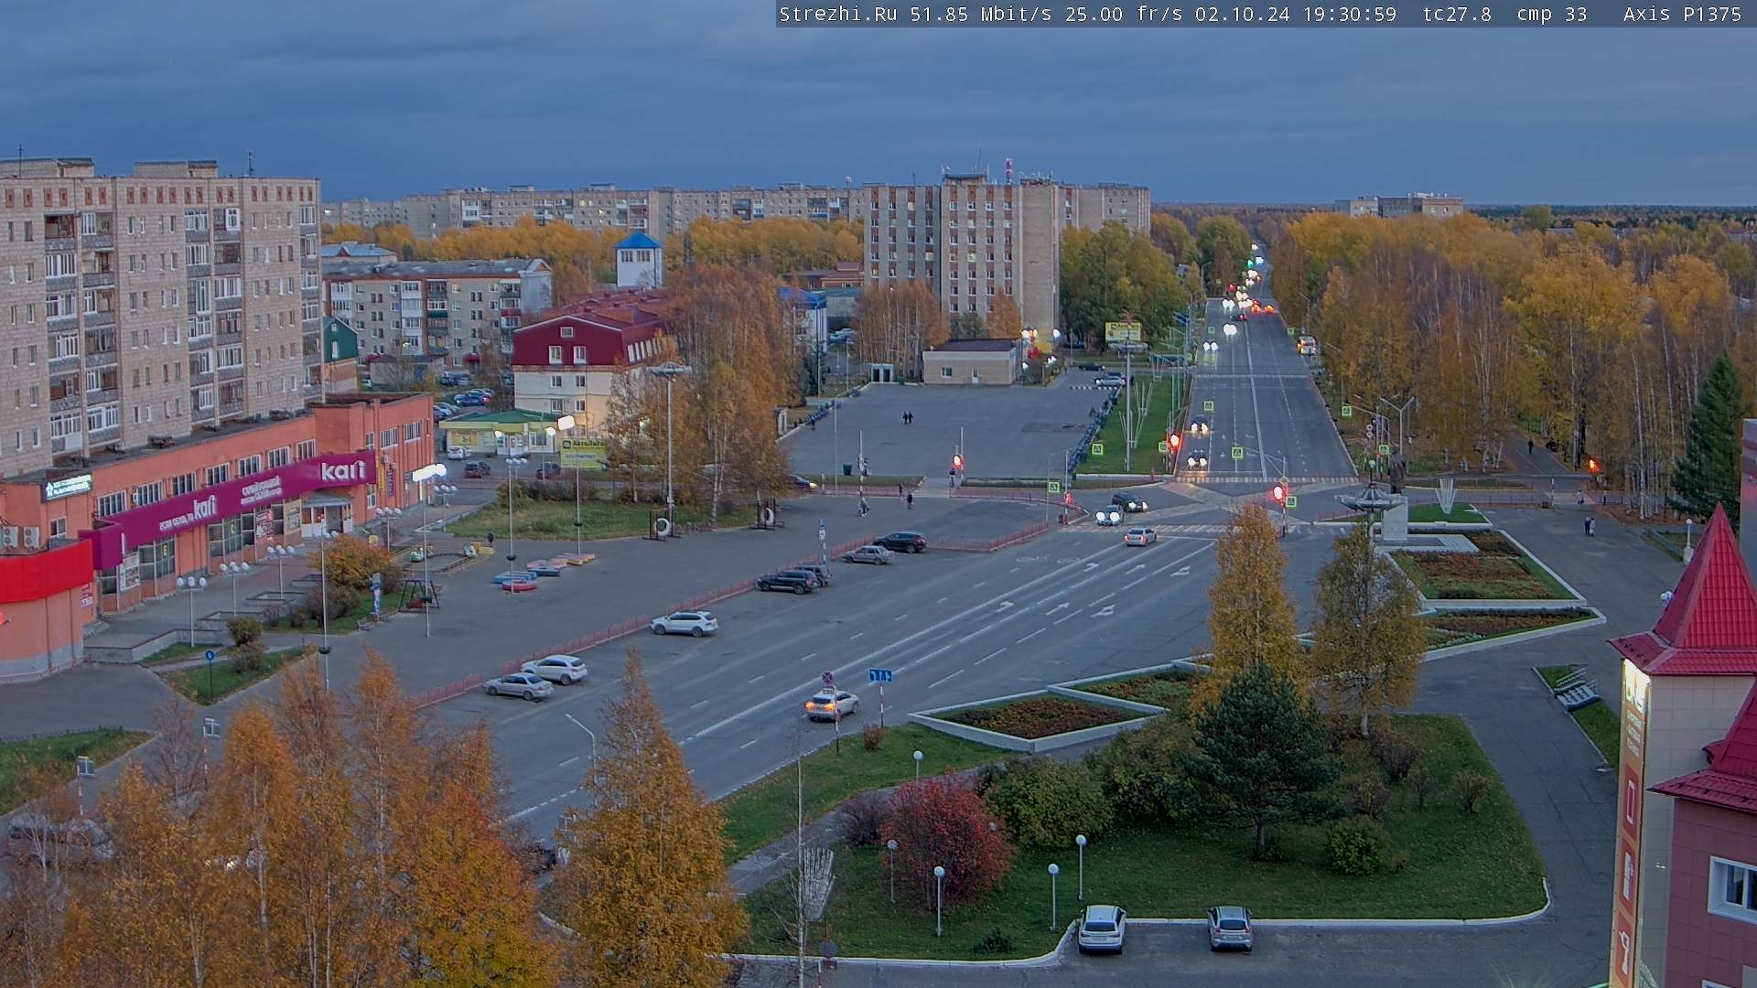Image resolution: width=1757 pixels, height=988 pixels.
Task: Select the tc27.8 overlay value
Action: tap(1458, 14)
